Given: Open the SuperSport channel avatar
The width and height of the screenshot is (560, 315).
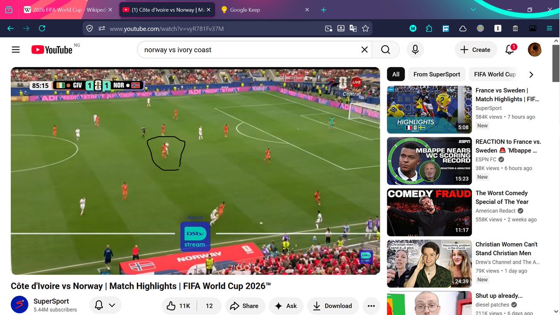Looking at the screenshot, I should coord(20,305).
